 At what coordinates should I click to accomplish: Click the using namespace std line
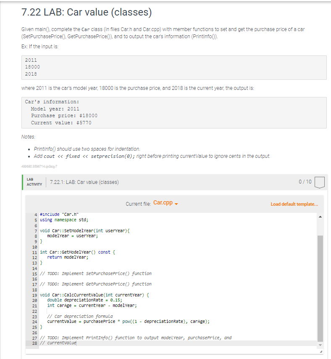[x=63, y=220]
